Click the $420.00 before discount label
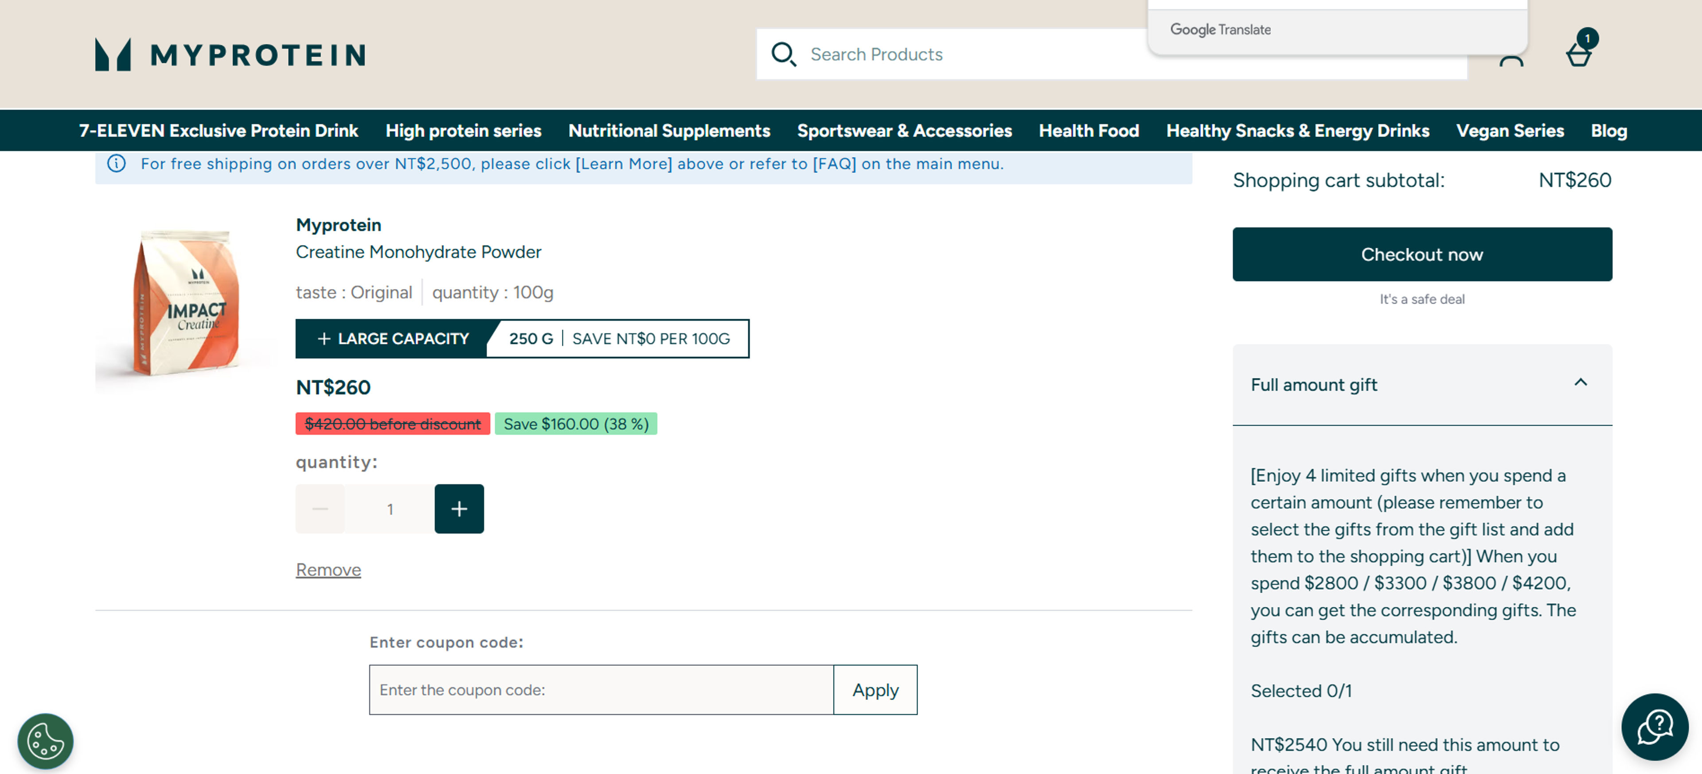 (x=392, y=424)
